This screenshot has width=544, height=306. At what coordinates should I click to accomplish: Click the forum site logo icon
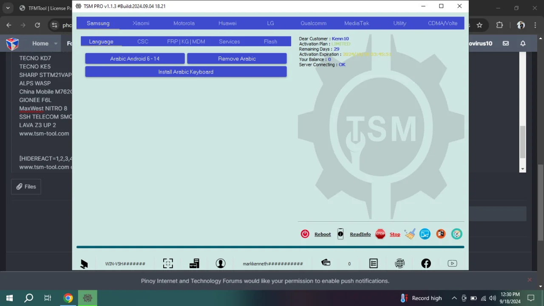(12, 43)
